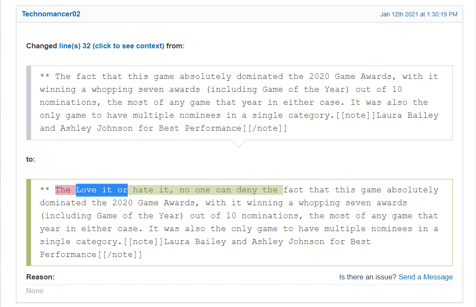476x307 pixels.
Task: Select "Is there an issue?" text
Action: (x=368, y=277)
